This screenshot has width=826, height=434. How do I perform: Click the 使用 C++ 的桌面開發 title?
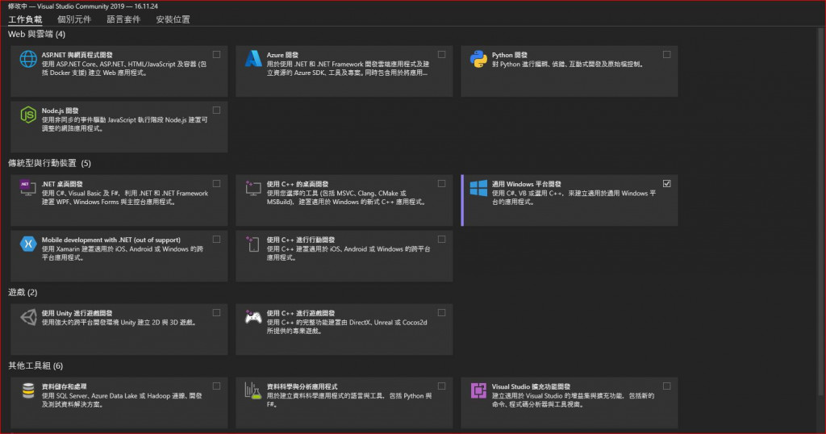(x=297, y=184)
